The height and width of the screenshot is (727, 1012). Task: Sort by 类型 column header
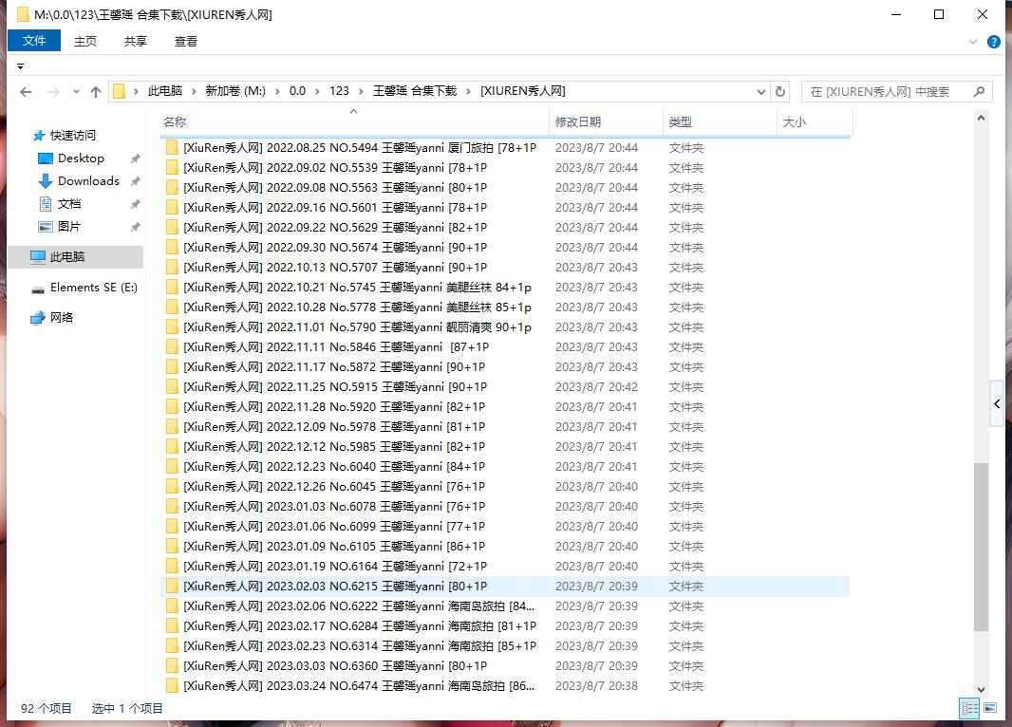[x=720, y=121]
